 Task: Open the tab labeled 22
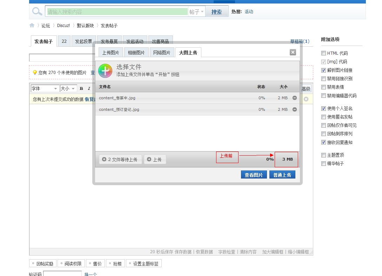click(64, 41)
